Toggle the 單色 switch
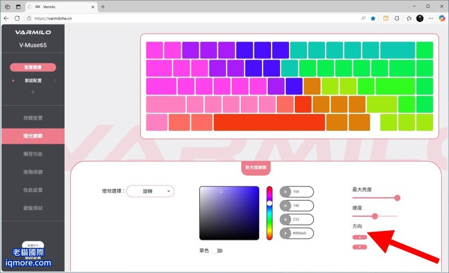 pos(218,251)
